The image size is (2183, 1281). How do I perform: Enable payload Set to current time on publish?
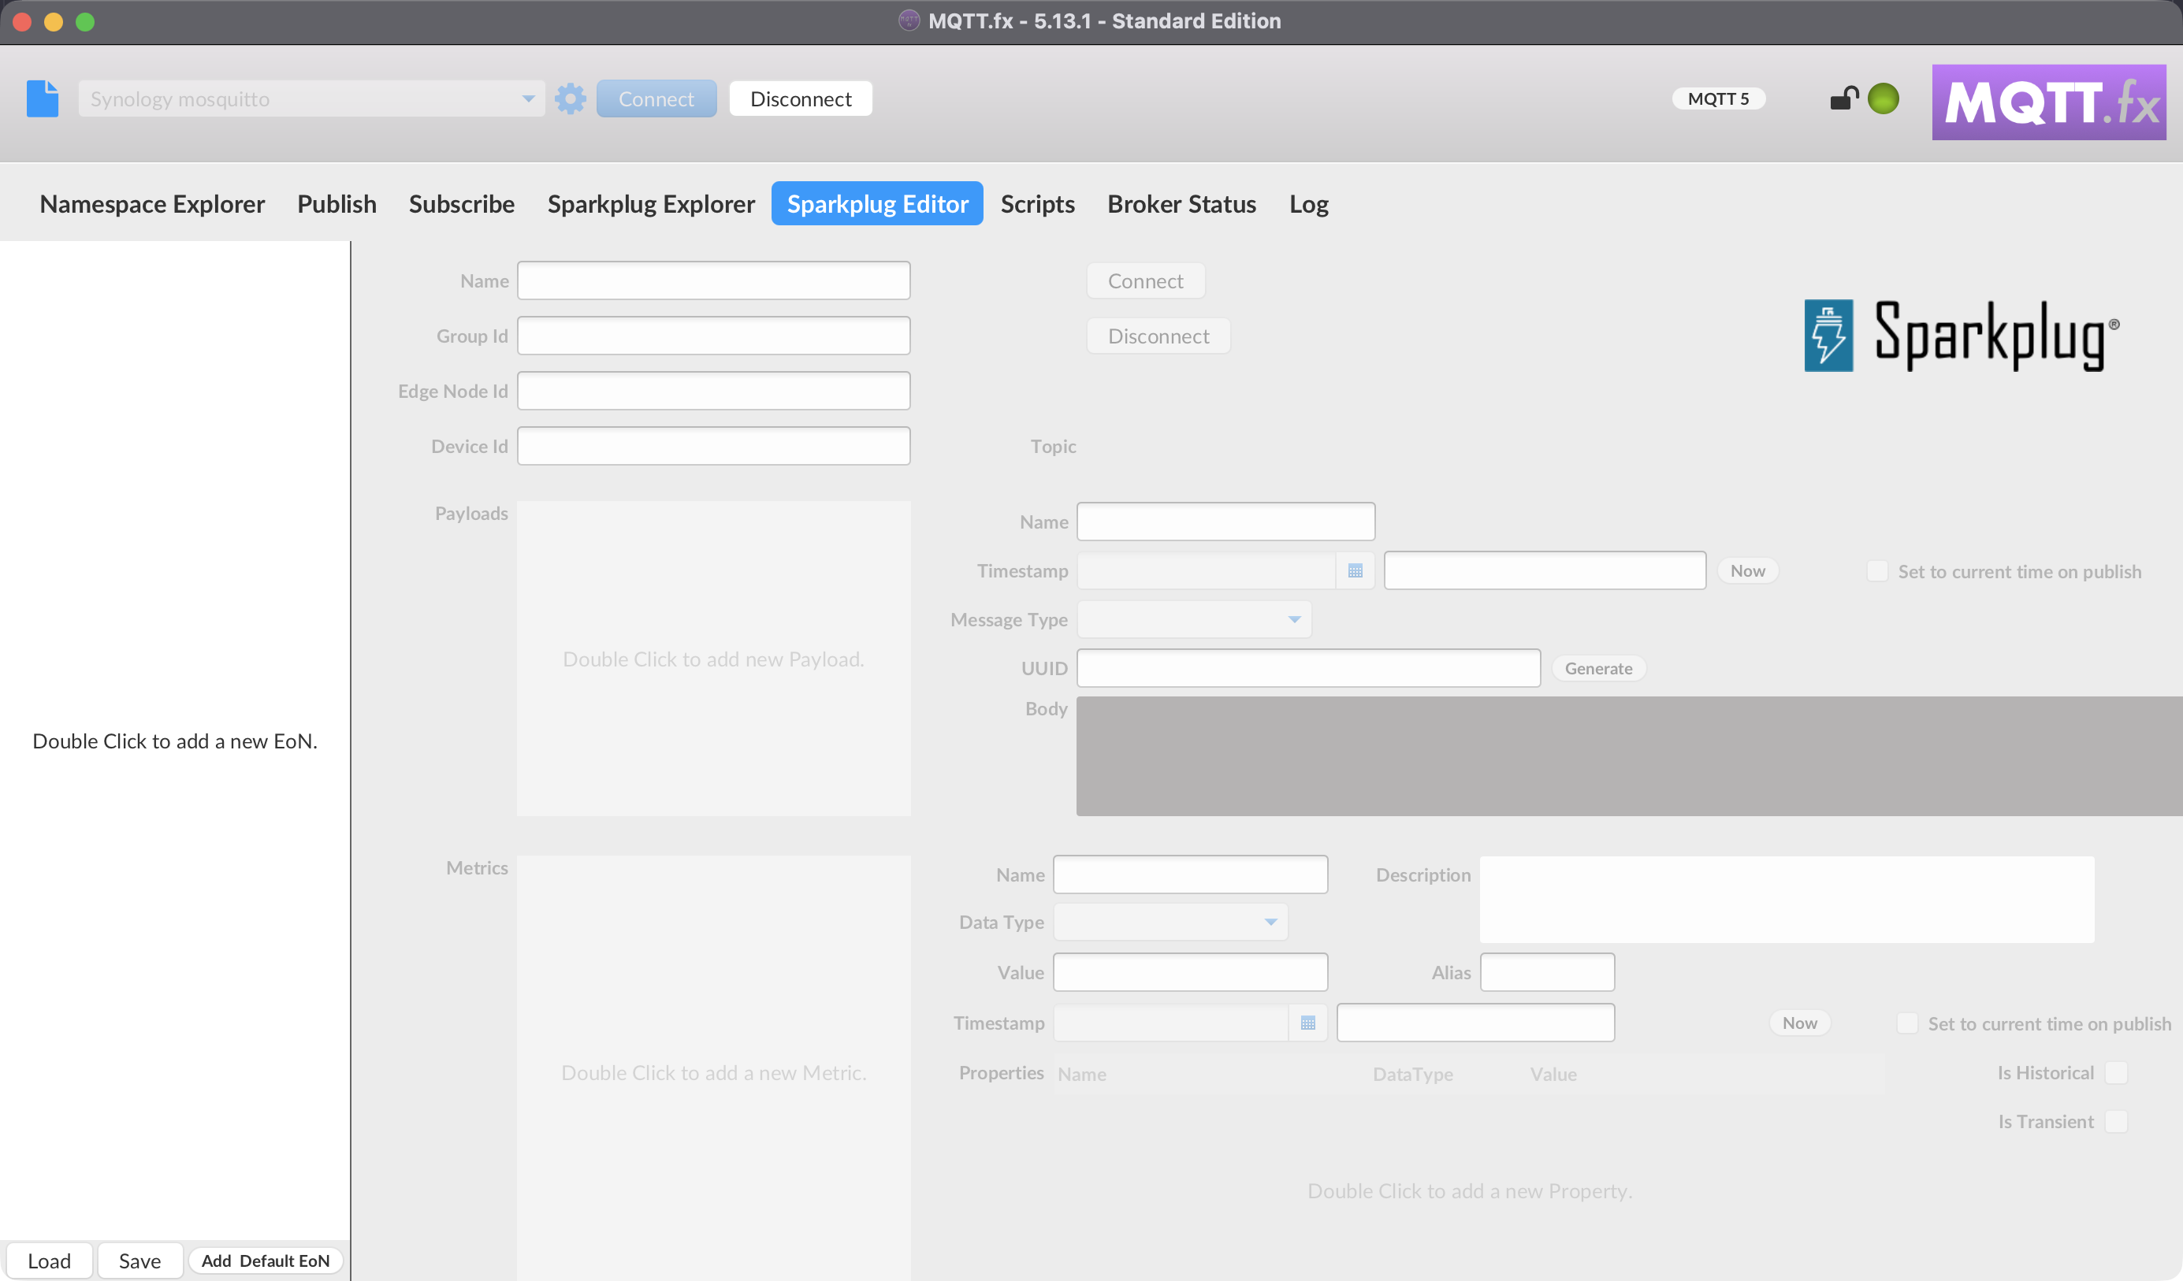1877,572
